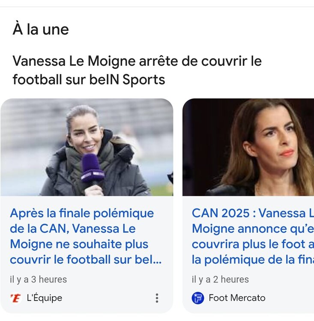Click the Foot Mercato source name
This screenshot has width=314, height=321.
point(237,298)
